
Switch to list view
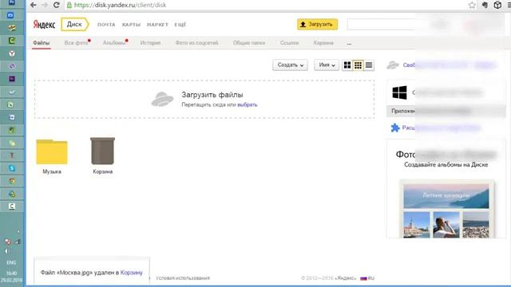pyautogui.click(x=369, y=65)
